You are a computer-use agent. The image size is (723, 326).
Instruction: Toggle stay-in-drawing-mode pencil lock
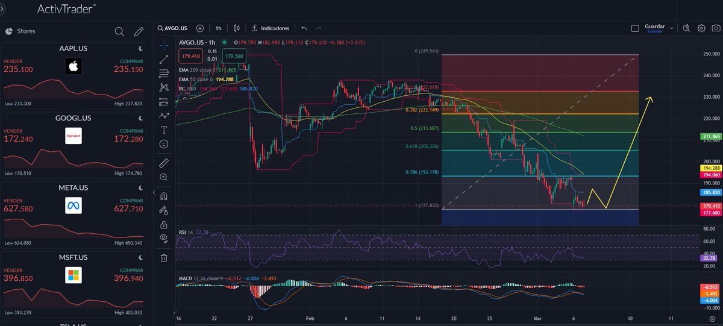pos(163,210)
